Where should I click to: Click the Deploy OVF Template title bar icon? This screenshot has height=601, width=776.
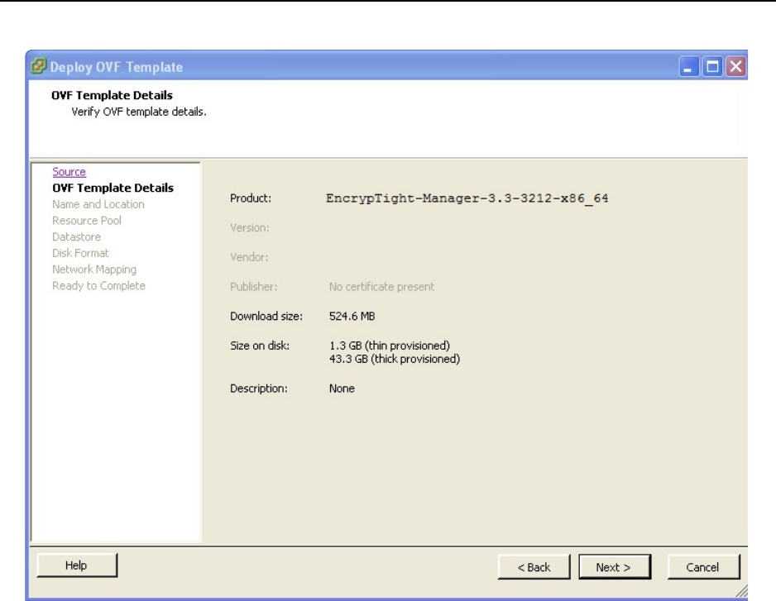point(39,67)
